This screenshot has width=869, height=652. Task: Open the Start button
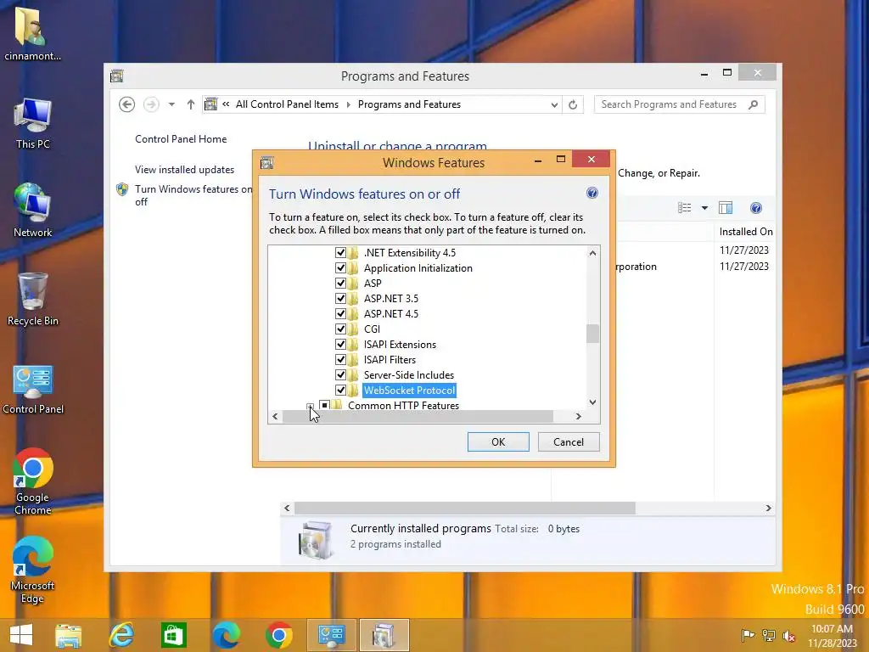pyautogui.click(x=21, y=635)
